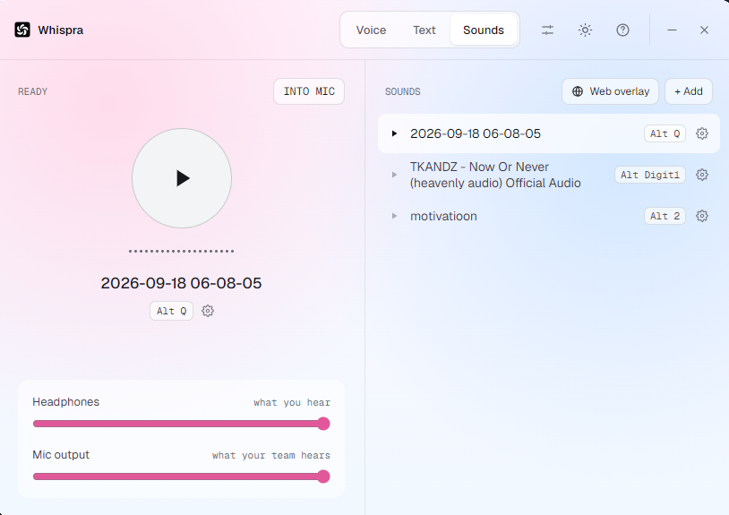The image size is (729, 515).
Task: Play the TKANDZ - Now Or Never sound
Action: (394, 176)
